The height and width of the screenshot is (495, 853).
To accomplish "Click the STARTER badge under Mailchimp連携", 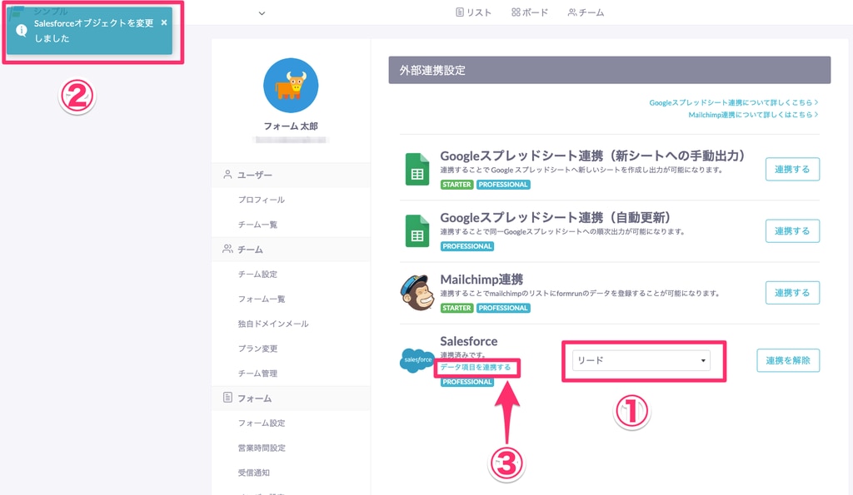I will (456, 308).
